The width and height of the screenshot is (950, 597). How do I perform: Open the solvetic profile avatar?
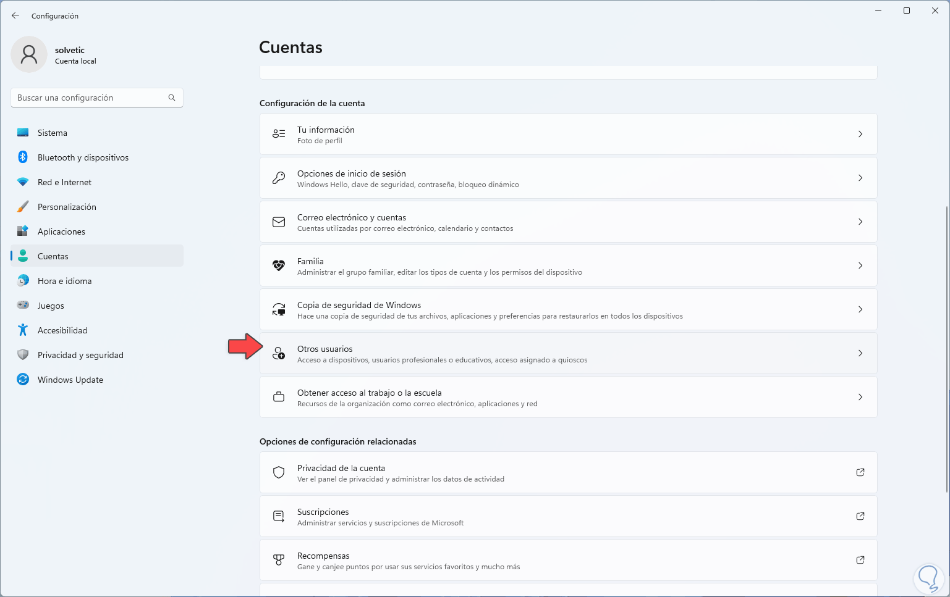pos(29,54)
